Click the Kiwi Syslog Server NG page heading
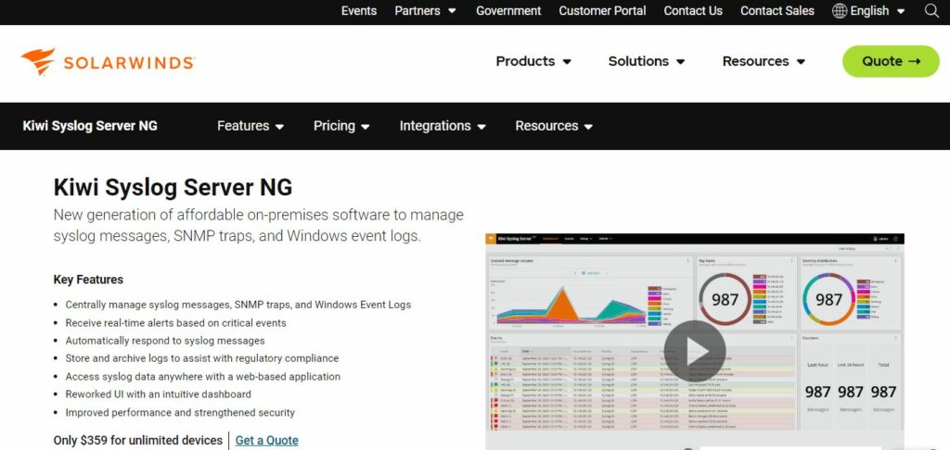This screenshot has width=950, height=450. pyautogui.click(x=173, y=187)
